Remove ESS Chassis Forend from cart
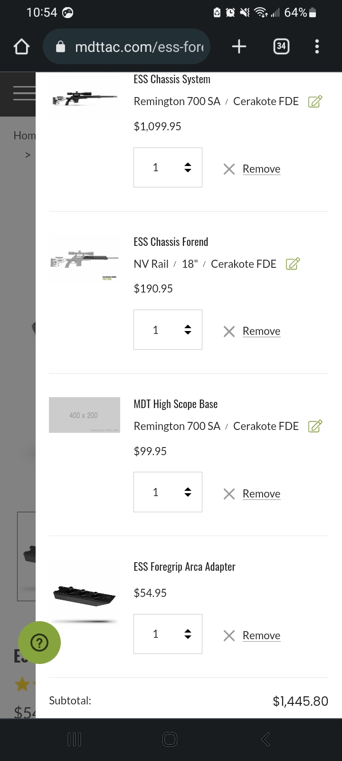The image size is (342, 761). 252,331
